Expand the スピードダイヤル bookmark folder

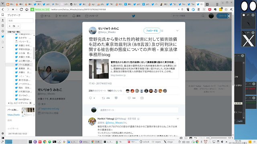(9, 103)
